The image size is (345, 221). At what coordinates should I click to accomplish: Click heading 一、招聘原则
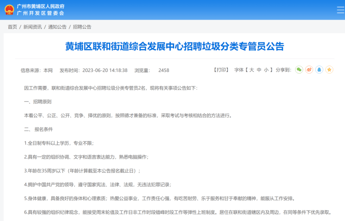pyautogui.click(x=38, y=102)
